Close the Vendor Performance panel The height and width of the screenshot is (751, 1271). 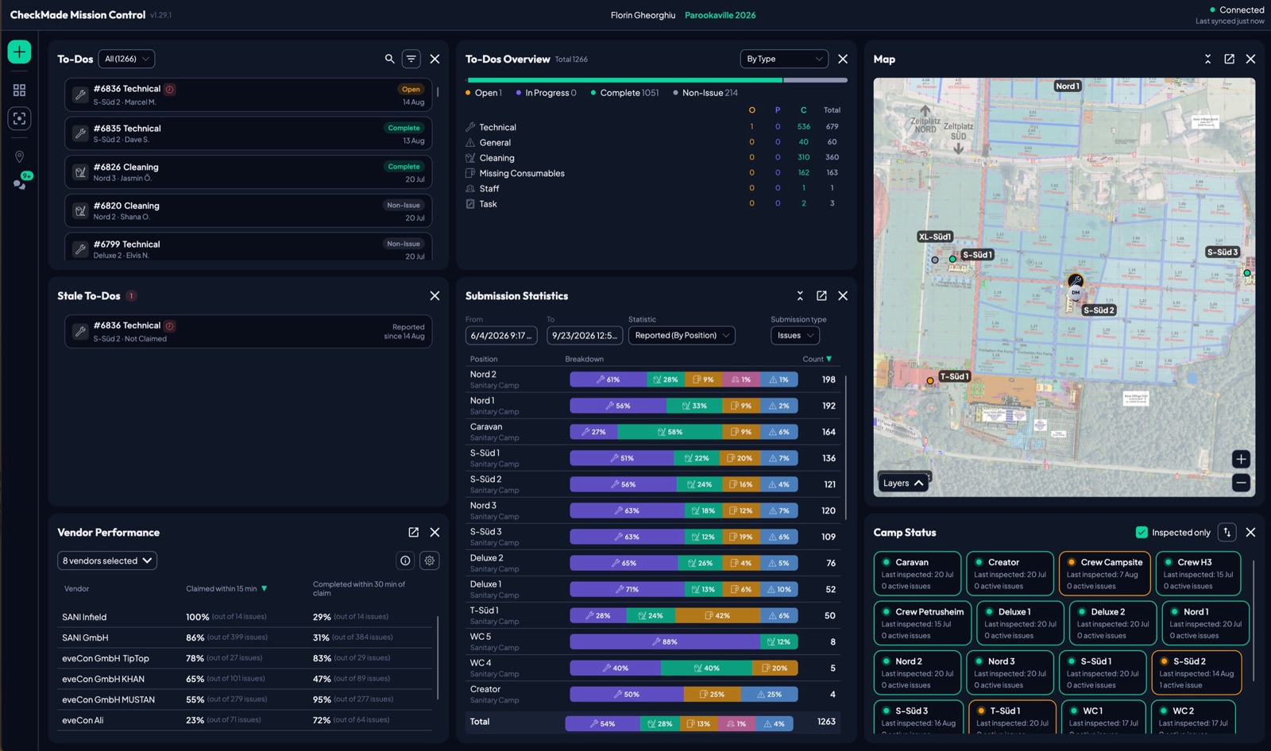pyautogui.click(x=435, y=532)
